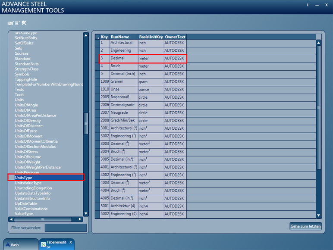This screenshot has height=250, width=333.
Task: Click the 'gram' BasisUnitKey cell
Action: point(151,82)
